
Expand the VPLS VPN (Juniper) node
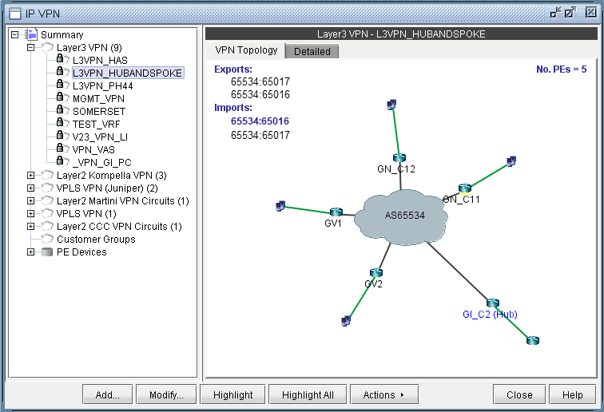[31, 188]
